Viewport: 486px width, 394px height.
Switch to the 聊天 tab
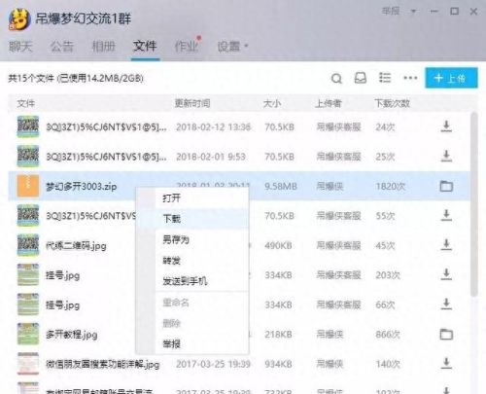[20, 47]
